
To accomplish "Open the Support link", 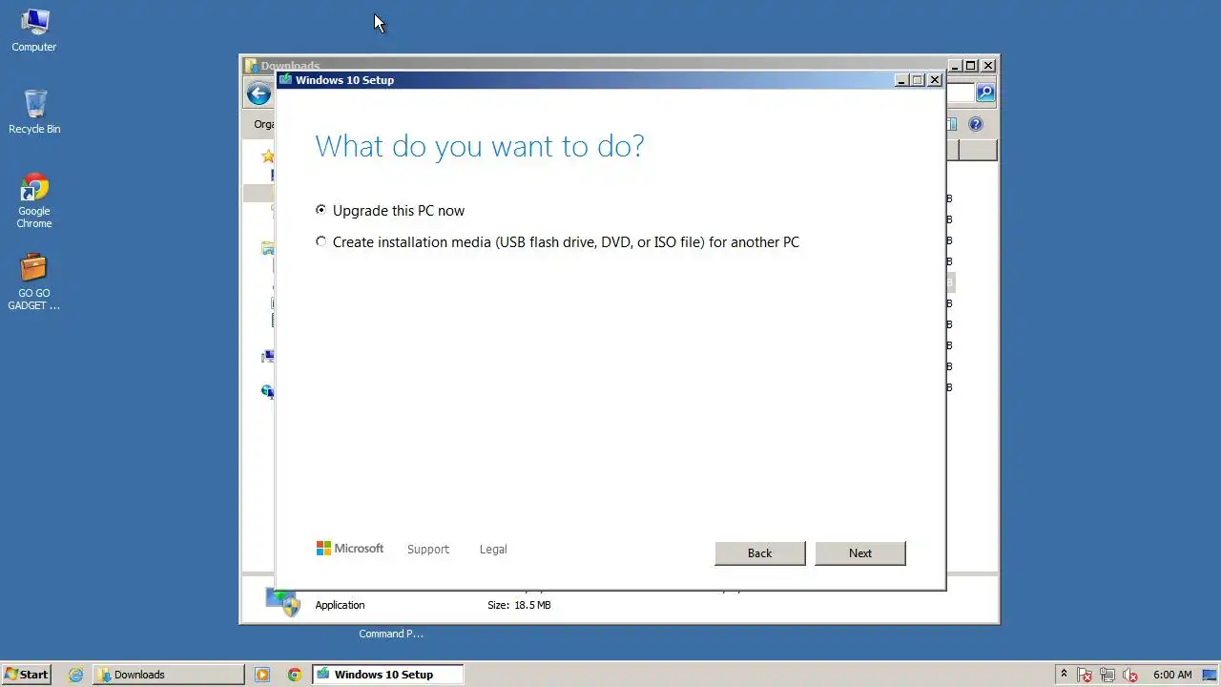I will coord(428,550).
